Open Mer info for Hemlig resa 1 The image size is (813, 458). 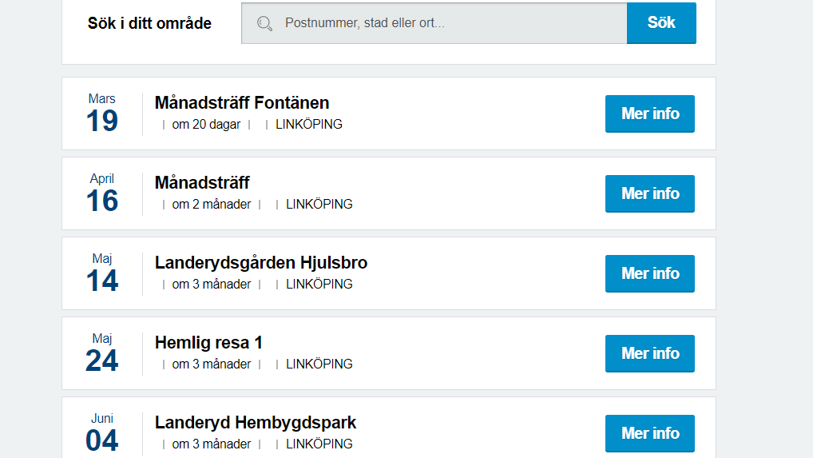coord(649,353)
